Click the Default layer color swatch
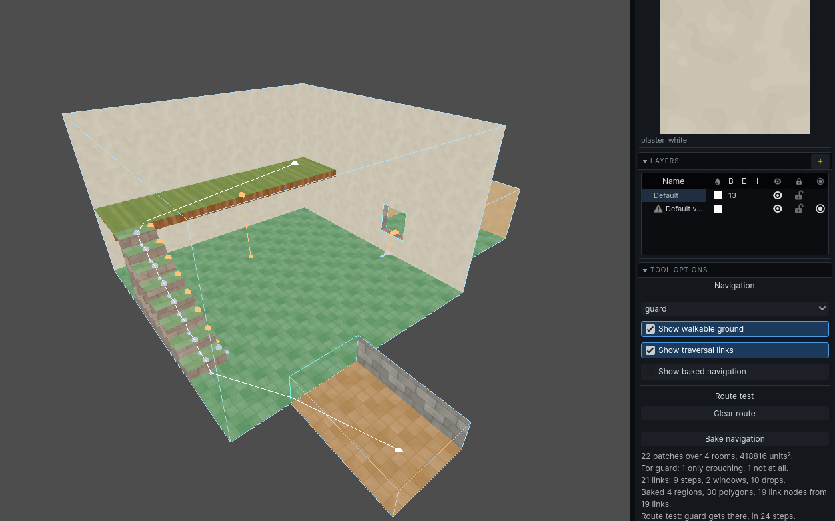The height and width of the screenshot is (521, 835). point(718,195)
